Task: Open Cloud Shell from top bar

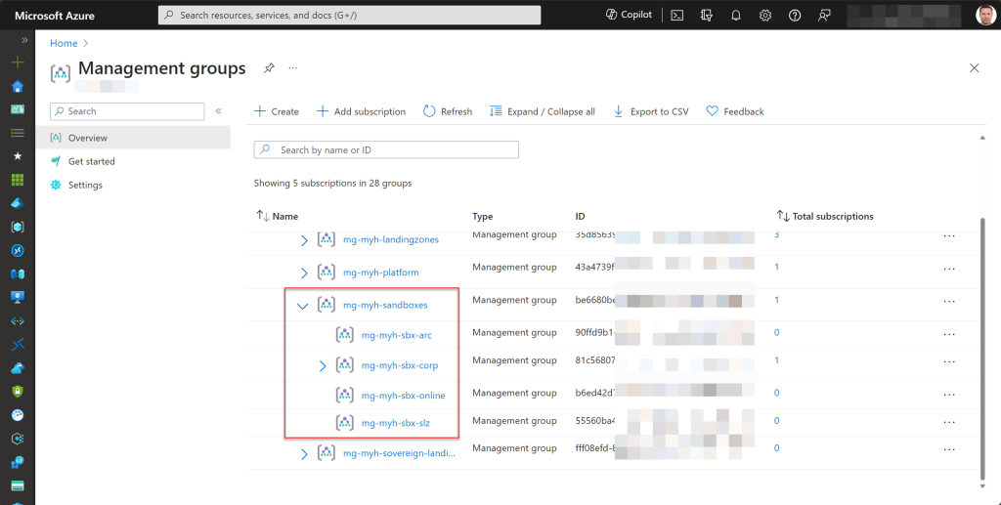Action: tap(676, 15)
